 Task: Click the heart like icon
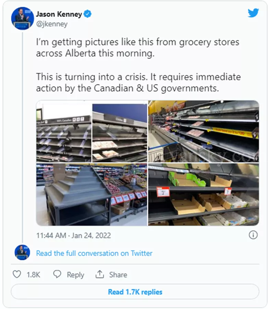[x=17, y=275]
